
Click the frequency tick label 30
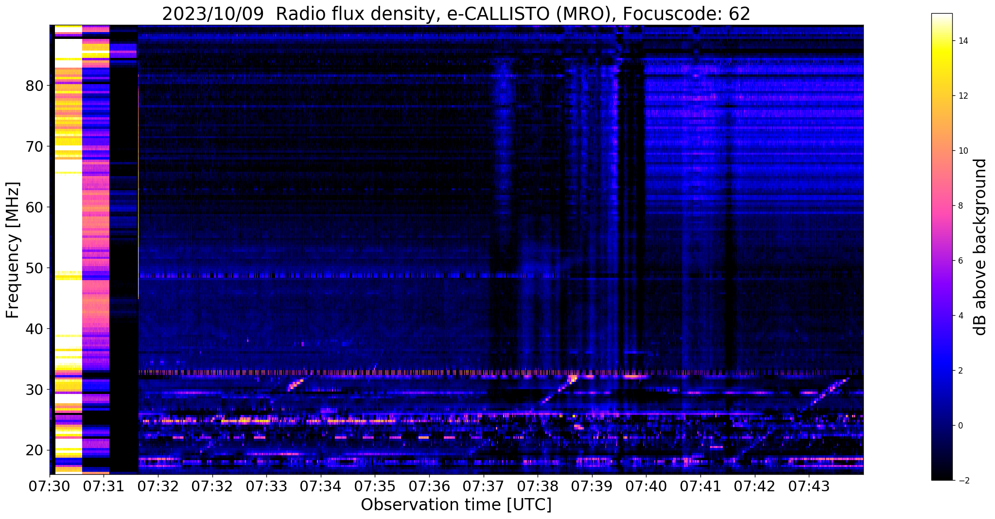(35, 390)
